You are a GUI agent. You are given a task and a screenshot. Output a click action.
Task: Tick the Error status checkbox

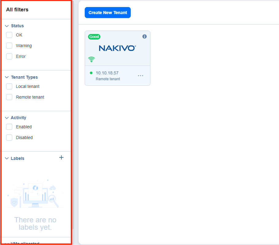coord(10,56)
